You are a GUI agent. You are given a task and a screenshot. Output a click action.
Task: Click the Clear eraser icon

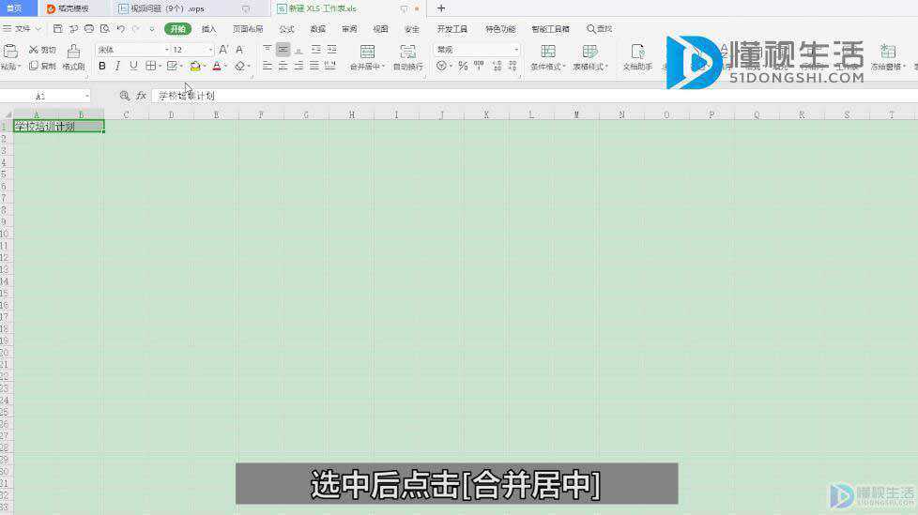pos(239,66)
